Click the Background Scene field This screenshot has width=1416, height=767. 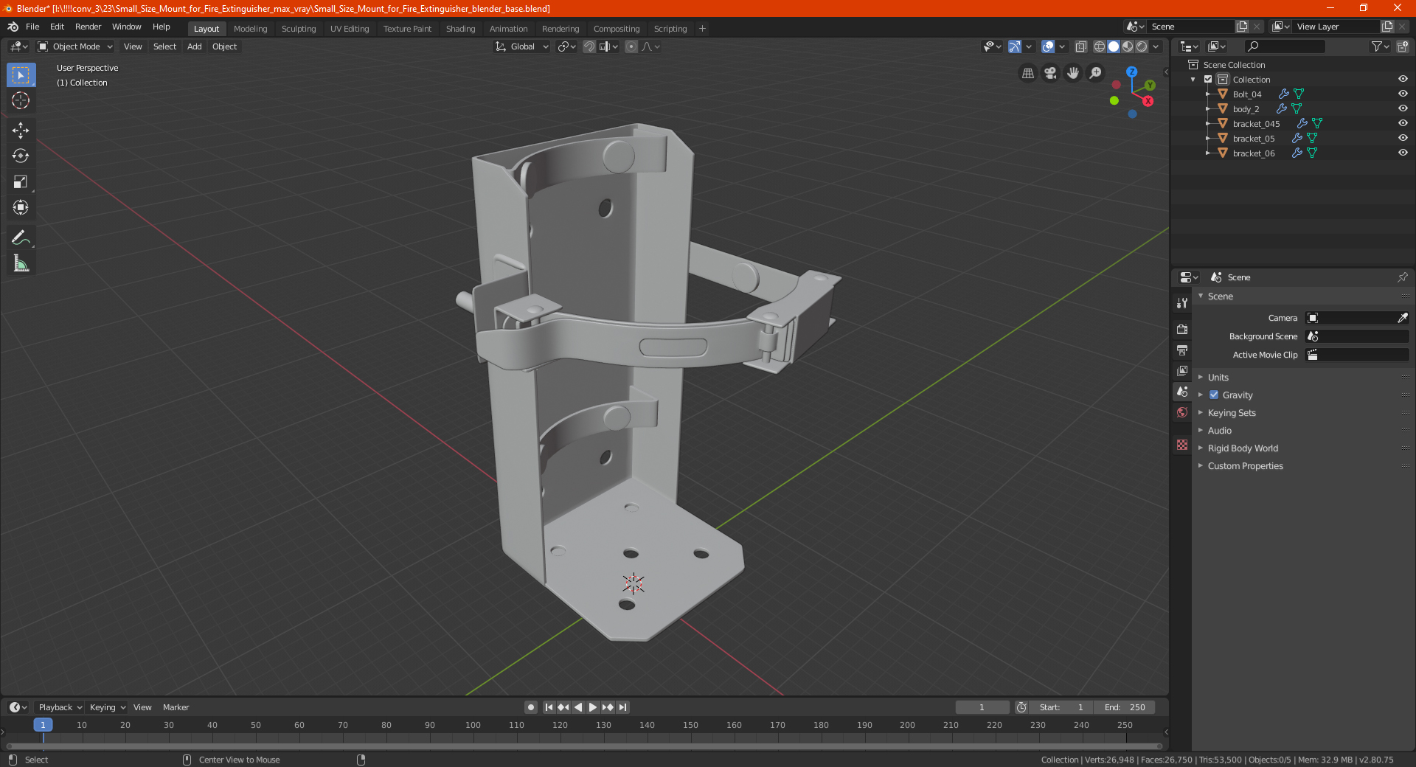1357,336
